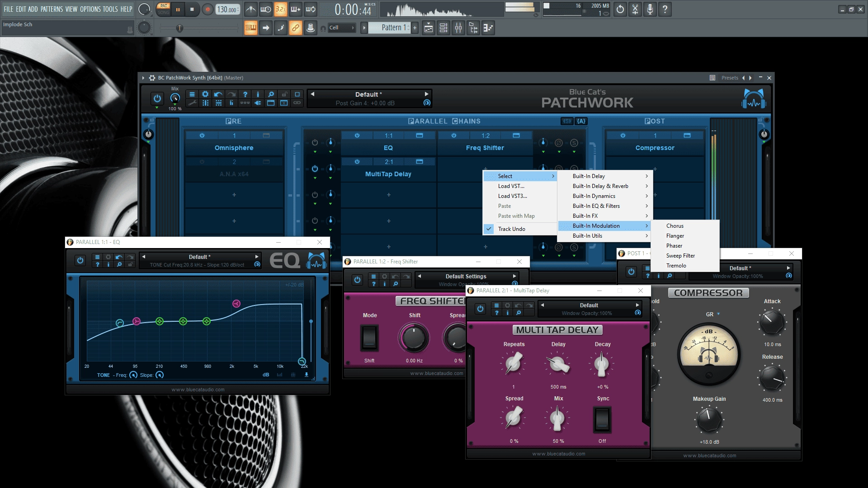Select Phaser from modulation submenu

[685, 246]
